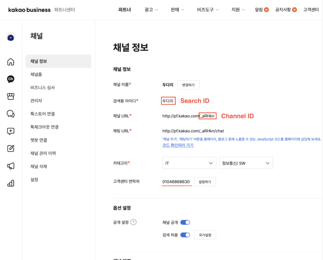This screenshot has height=260, width=323.
Task: Open the IT category dropdown
Action: click(x=189, y=163)
